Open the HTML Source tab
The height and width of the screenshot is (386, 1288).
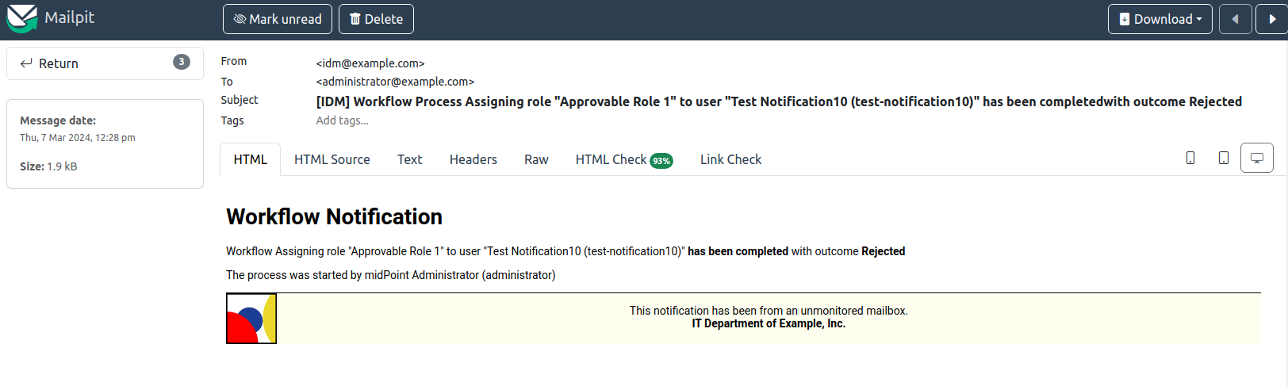click(x=332, y=159)
